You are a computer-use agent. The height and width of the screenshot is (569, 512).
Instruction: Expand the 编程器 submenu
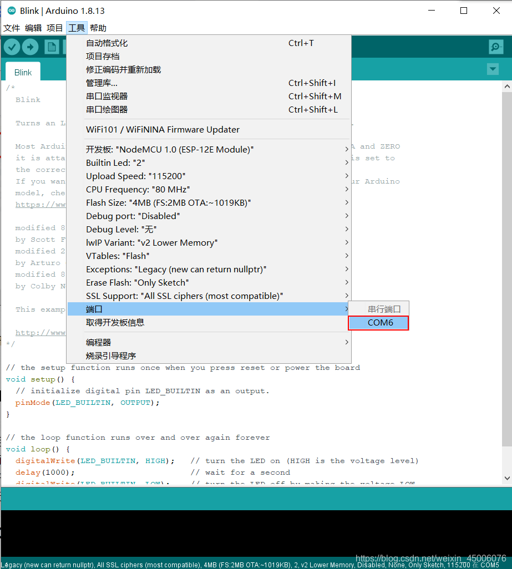pyautogui.click(x=209, y=342)
